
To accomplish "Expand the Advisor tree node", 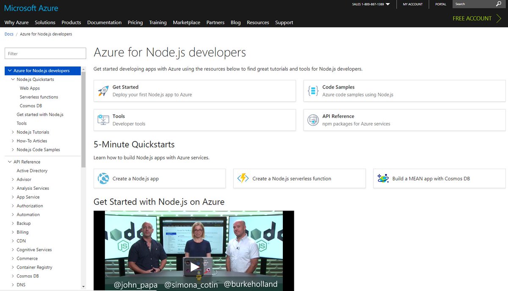I will click(13, 180).
